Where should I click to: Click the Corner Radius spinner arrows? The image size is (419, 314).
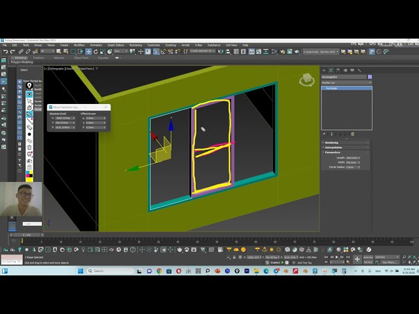pyautogui.click(x=359, y=167)
